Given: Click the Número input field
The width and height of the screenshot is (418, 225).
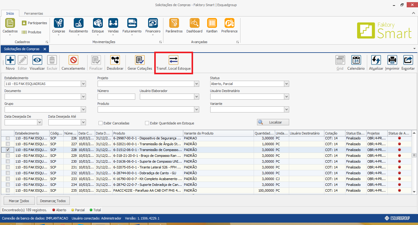Looking at the screenshot, I should (116, 97).
